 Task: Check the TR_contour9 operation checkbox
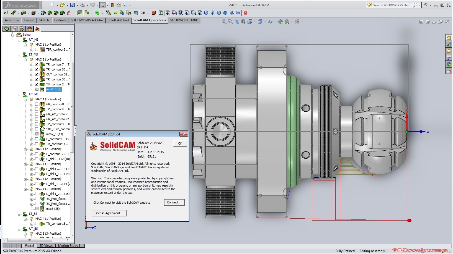coord(37,109)
